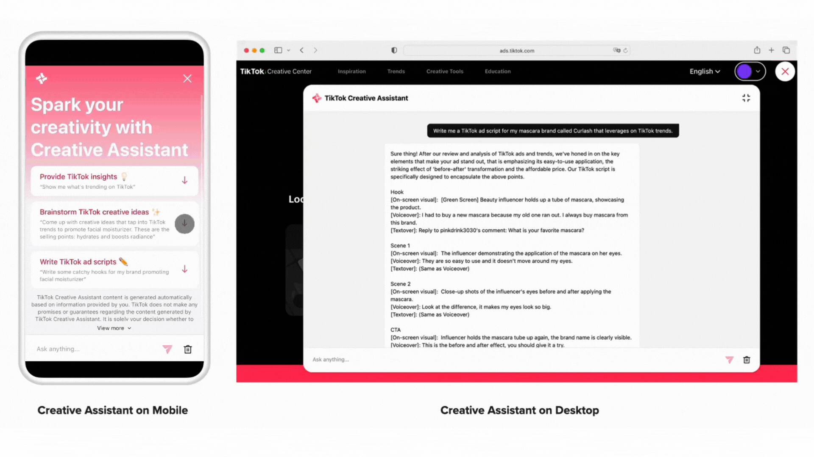Expand the English language dropdown
The width and height of the screenshot is (814, 457).
[703, 71]
